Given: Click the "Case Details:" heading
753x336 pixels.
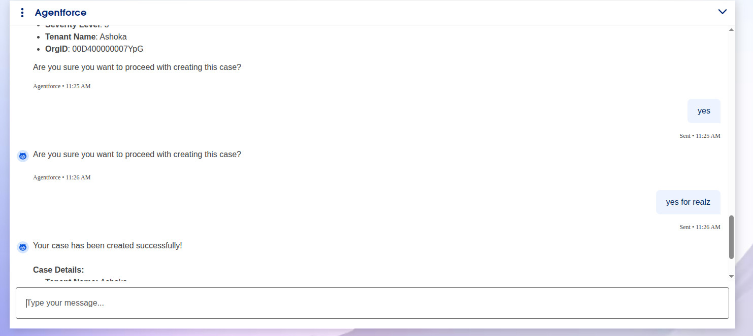Looking at the screenshot, I should [x=58, y=270].
